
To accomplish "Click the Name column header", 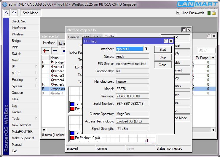I will 58,58.
